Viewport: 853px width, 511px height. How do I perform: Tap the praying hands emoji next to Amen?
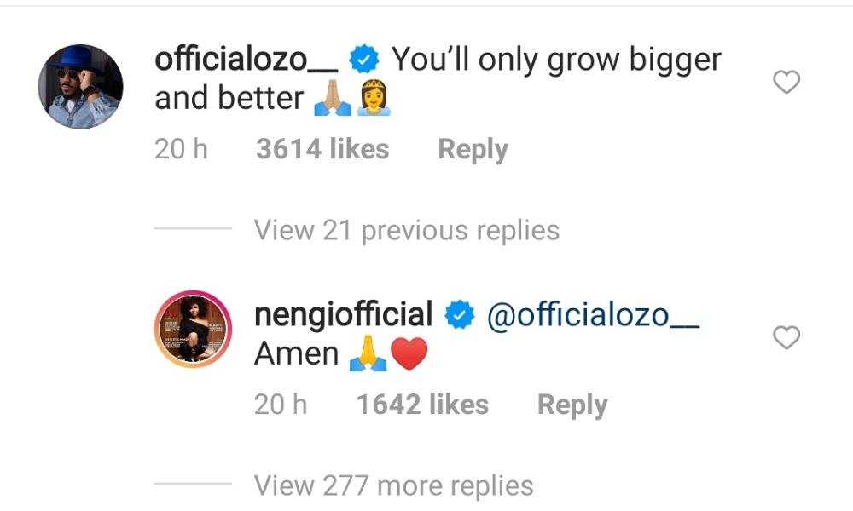coord(368,355)
